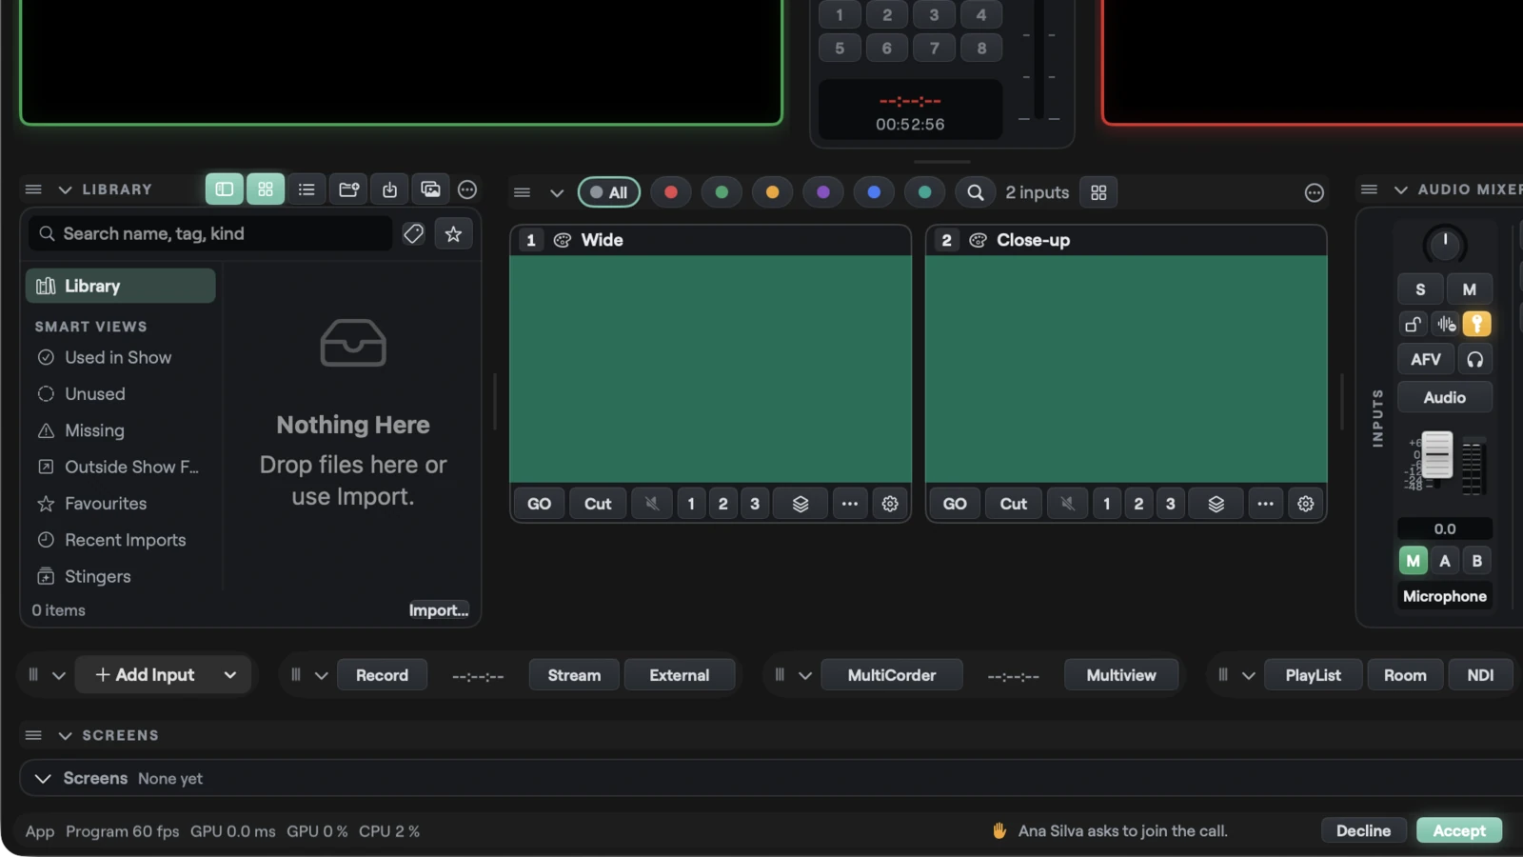Click the Import... button
1523x857 pixels.
[439, 610]
